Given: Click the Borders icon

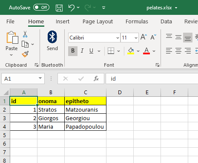Looking at the screenshot, I should point(111,51).
